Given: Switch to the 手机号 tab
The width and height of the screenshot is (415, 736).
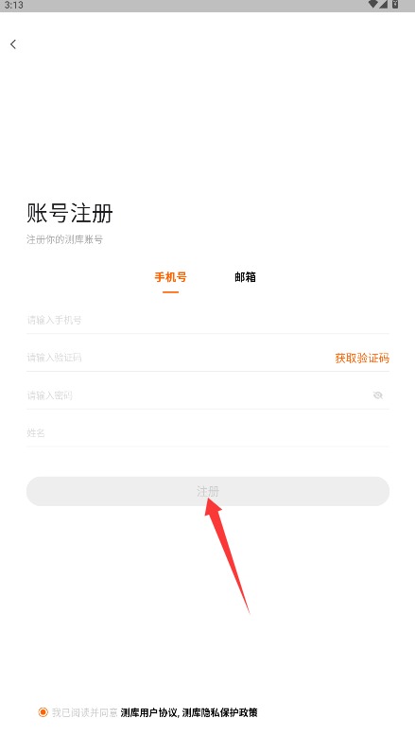Looking at the screenshot, I should [x=171, y=277].
